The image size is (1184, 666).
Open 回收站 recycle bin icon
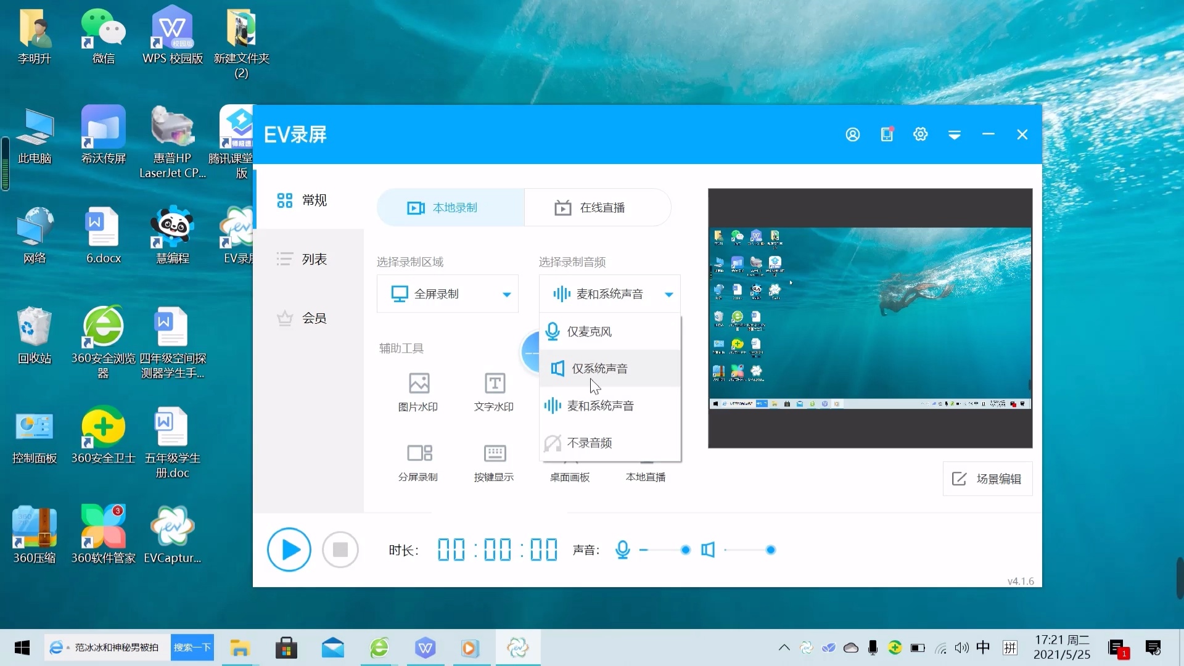[x=35, y=335]
